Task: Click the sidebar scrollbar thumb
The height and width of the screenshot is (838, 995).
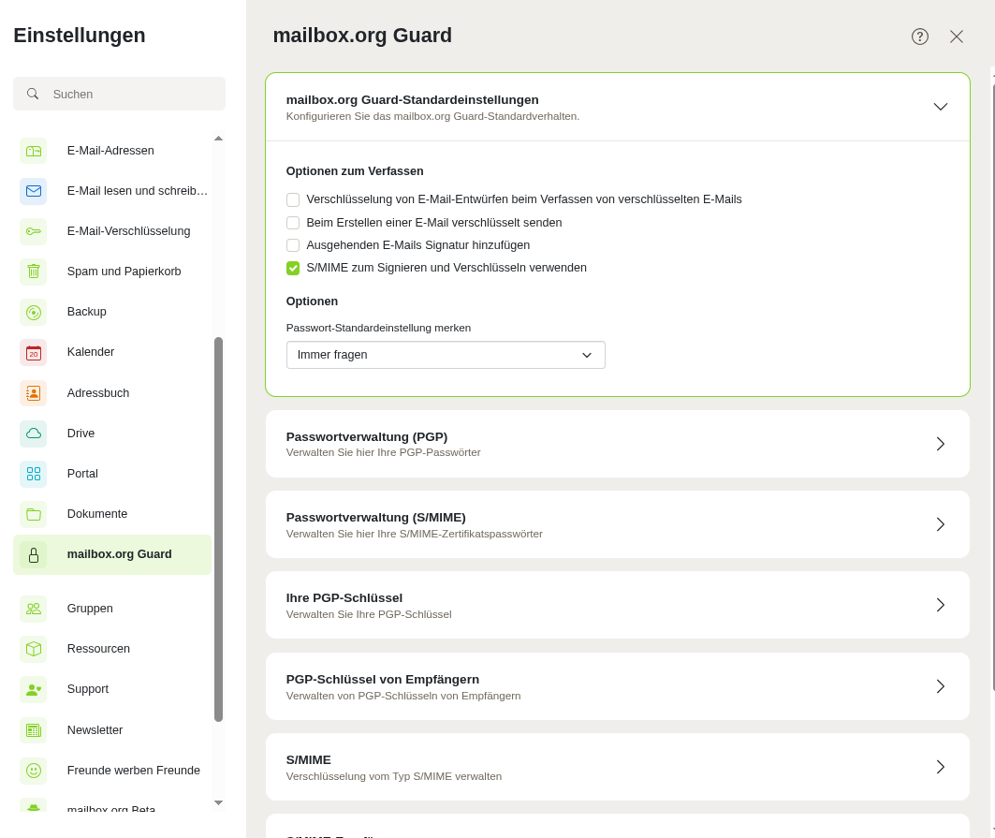Action: (x=219, y=529)
